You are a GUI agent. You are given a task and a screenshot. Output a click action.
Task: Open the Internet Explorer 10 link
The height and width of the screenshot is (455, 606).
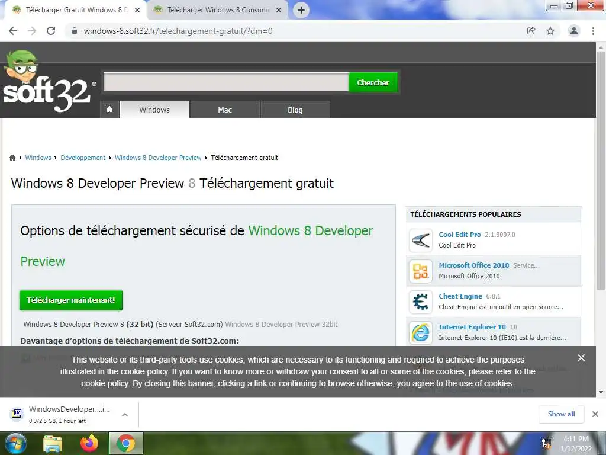(x=472, y=327)
